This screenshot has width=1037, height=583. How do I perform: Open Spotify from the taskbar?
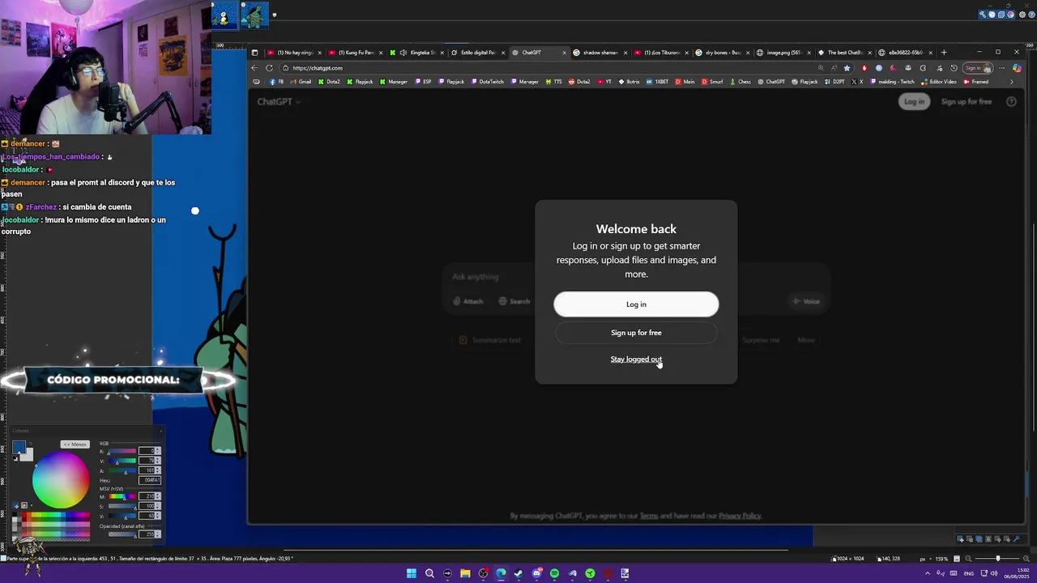coord(554,573)
